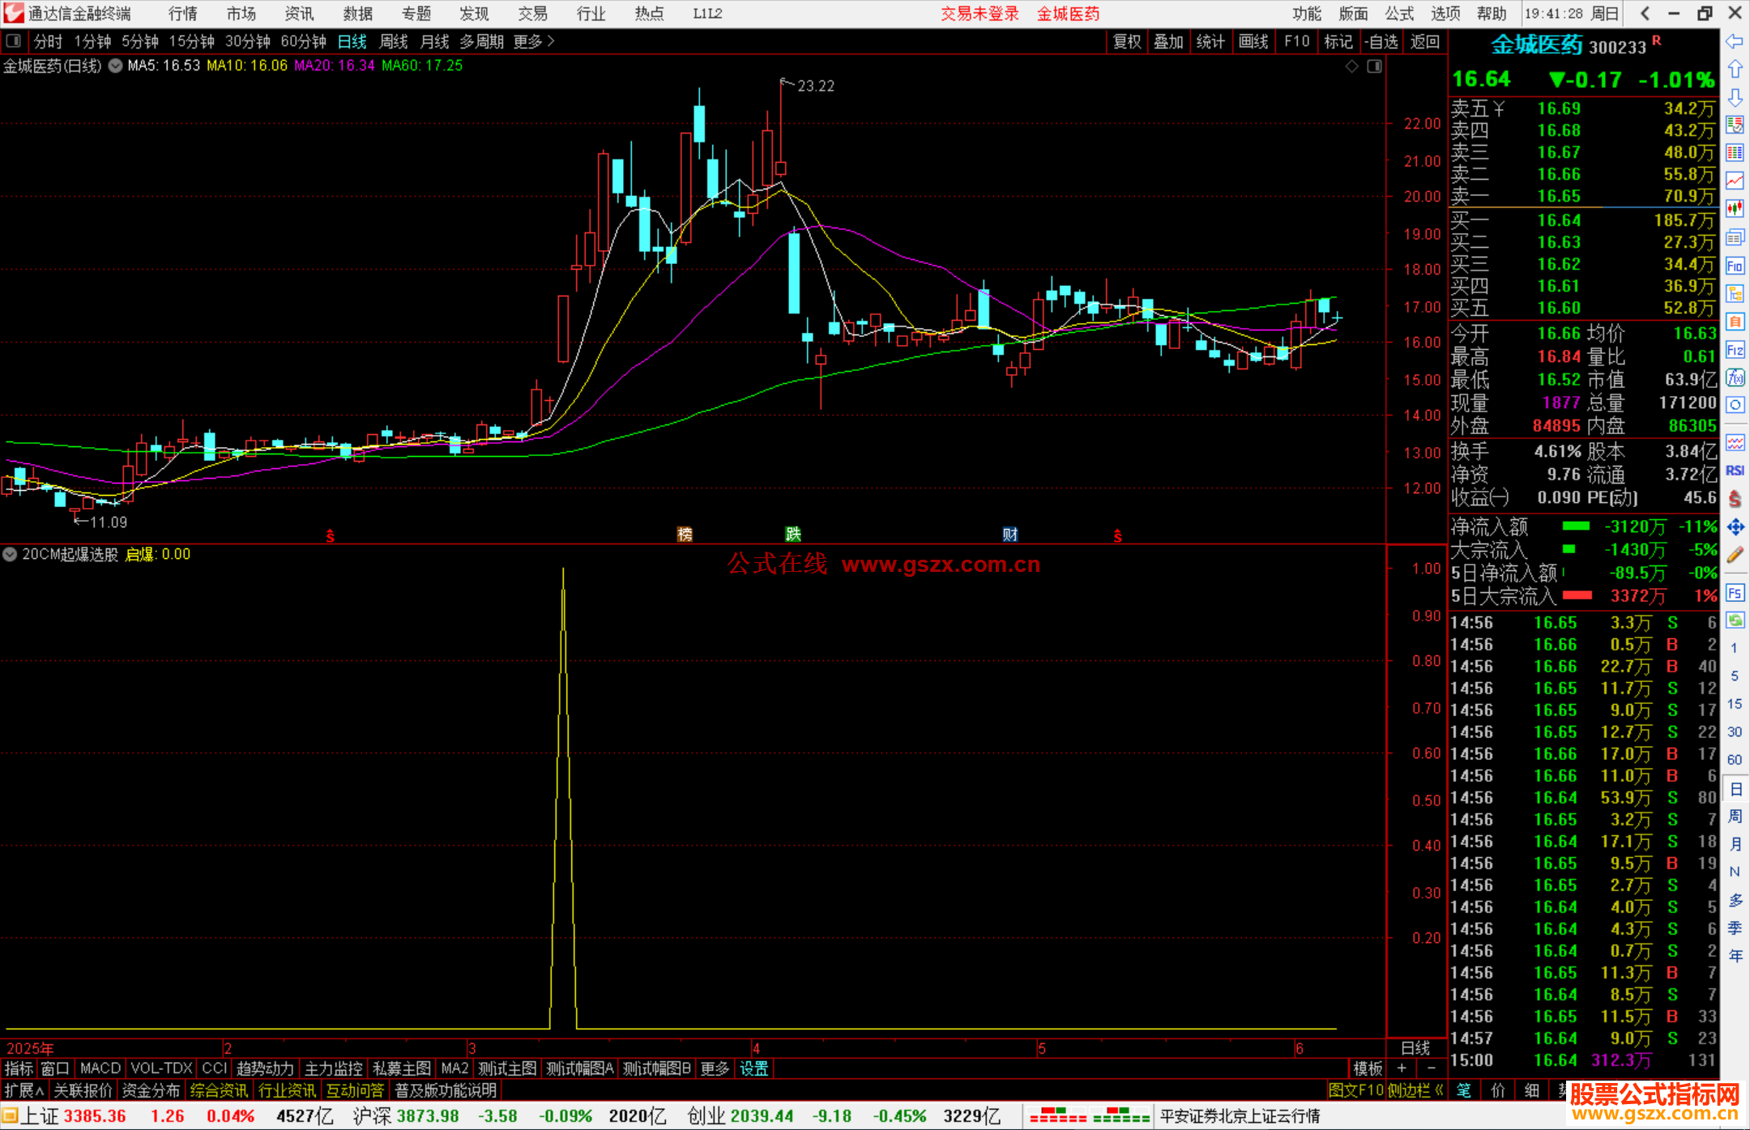Select 季 quarterly period in sidebar
1750x1130 pixels.
(x=1735, y=927)
